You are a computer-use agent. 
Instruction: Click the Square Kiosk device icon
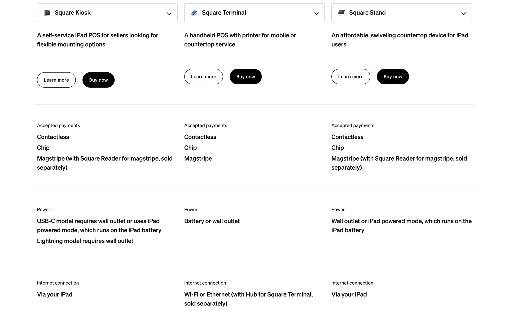(47, 13)
